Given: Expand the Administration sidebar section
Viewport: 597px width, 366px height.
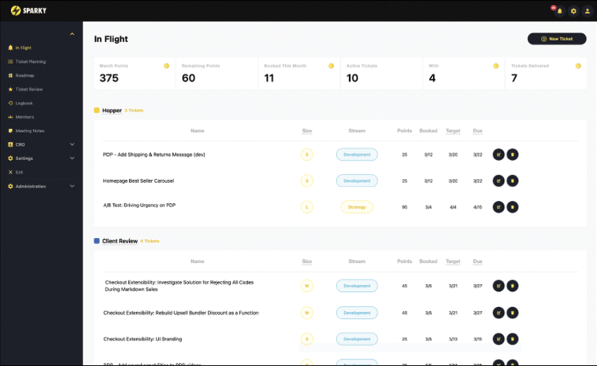Looking at the screenshot, I should click(x=72, y=186).
